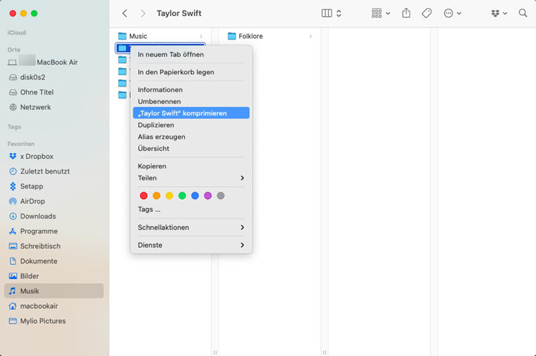
Task: Switch the column view mode icon
Action: point(326,13)
